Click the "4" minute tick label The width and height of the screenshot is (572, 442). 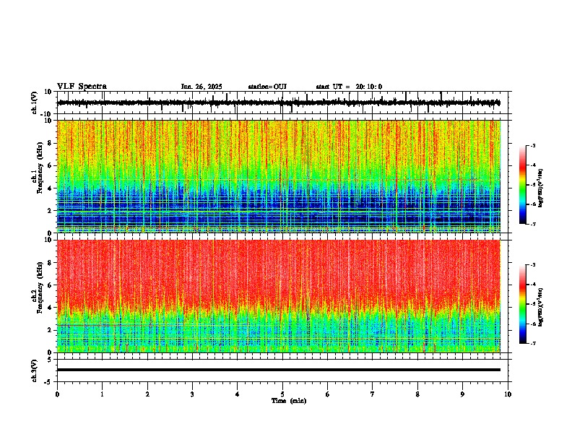point(238,394)
